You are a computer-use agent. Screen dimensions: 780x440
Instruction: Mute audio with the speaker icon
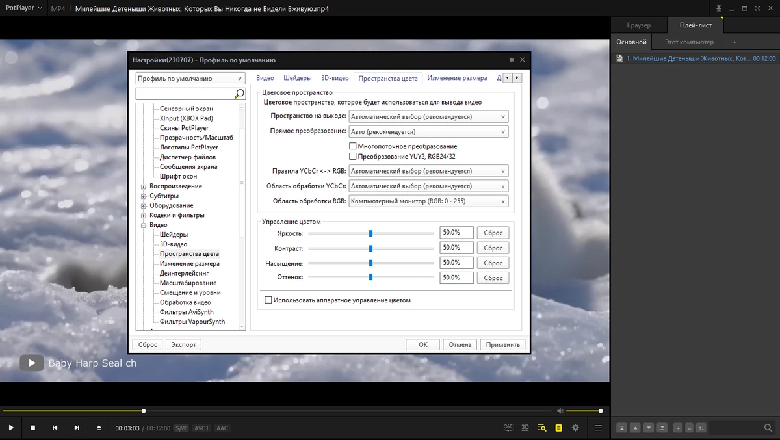click(560, 411)
